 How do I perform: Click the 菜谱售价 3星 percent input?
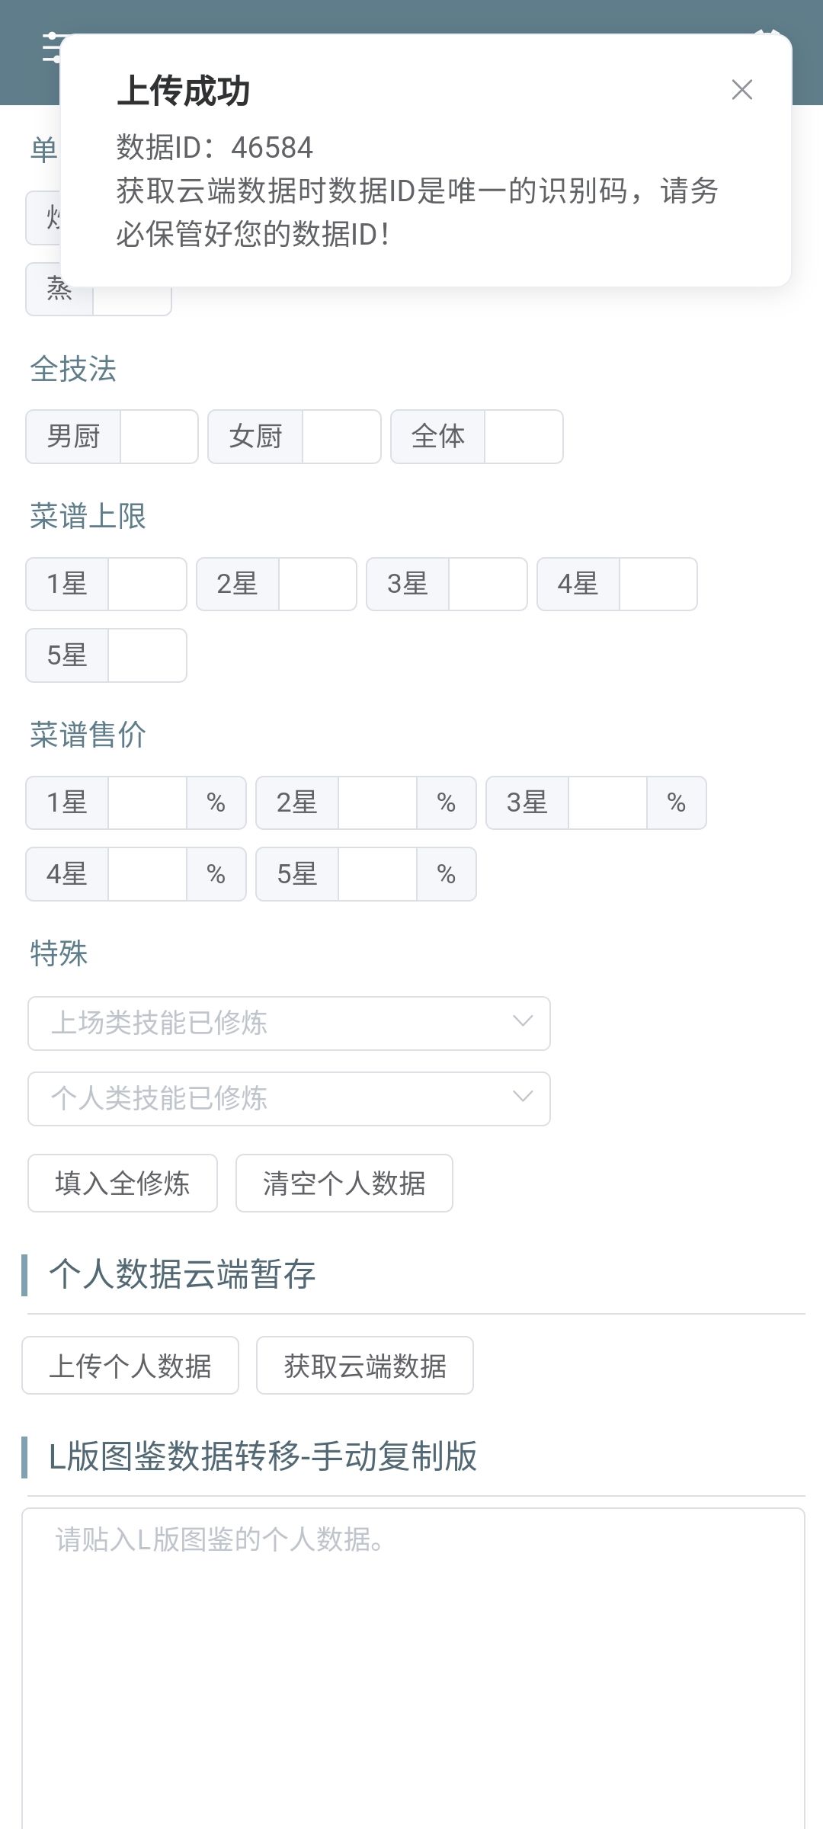pos(607,802)
